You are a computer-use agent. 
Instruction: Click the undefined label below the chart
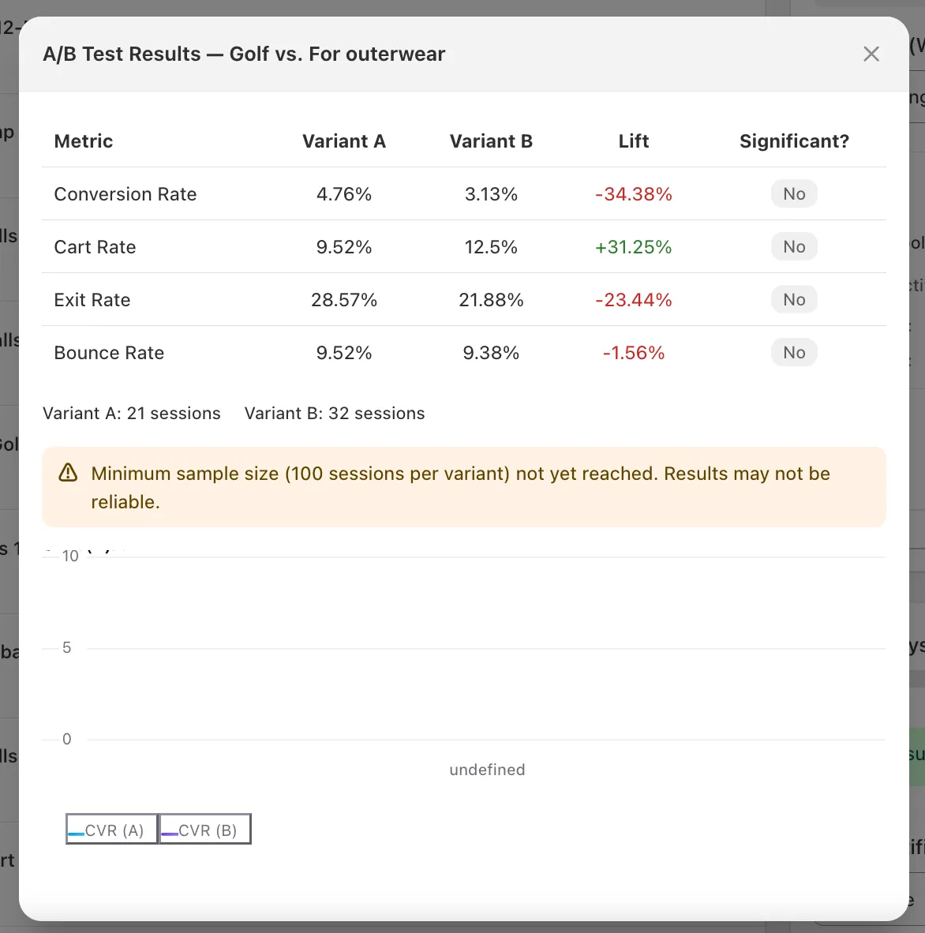[487, 770]
